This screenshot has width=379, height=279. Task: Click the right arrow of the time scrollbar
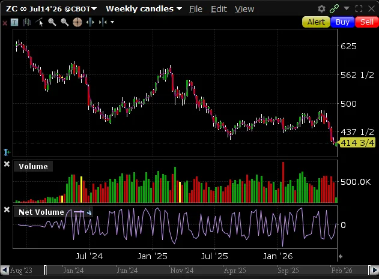pos(375,270)
